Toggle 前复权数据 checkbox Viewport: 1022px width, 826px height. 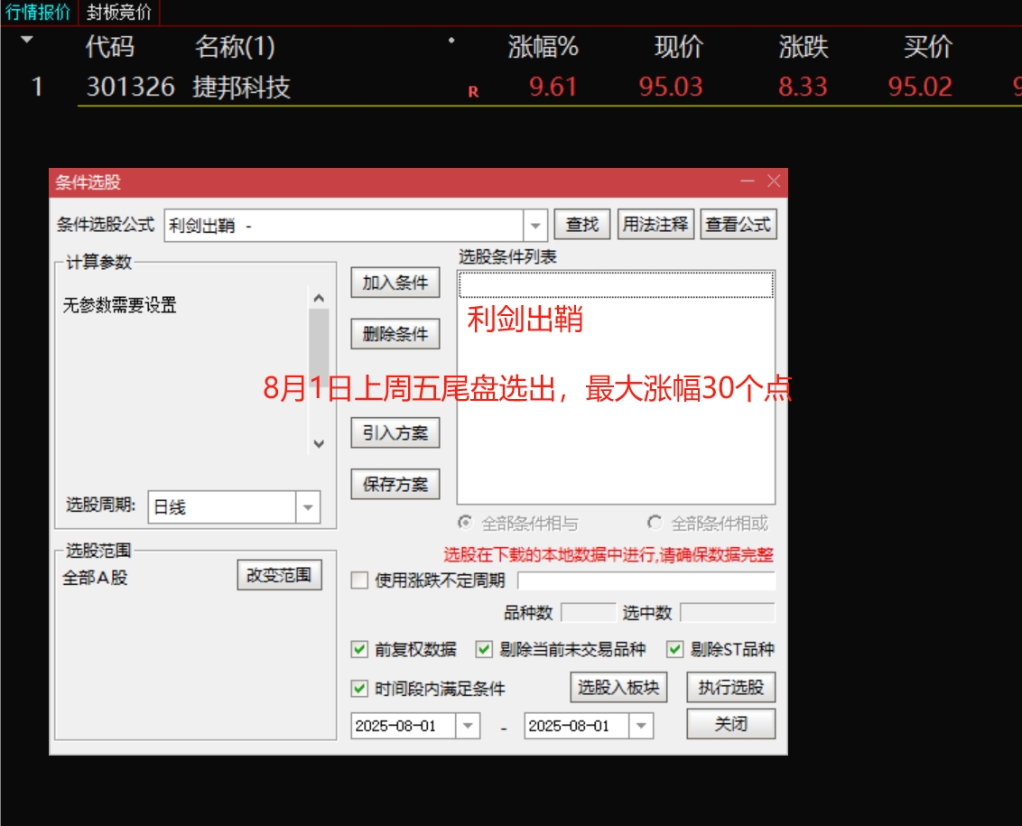point(360,649)
